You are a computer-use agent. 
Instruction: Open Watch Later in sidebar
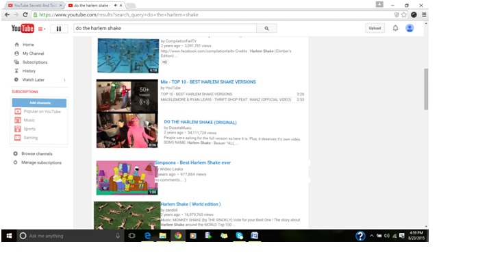tap(33, 79)
